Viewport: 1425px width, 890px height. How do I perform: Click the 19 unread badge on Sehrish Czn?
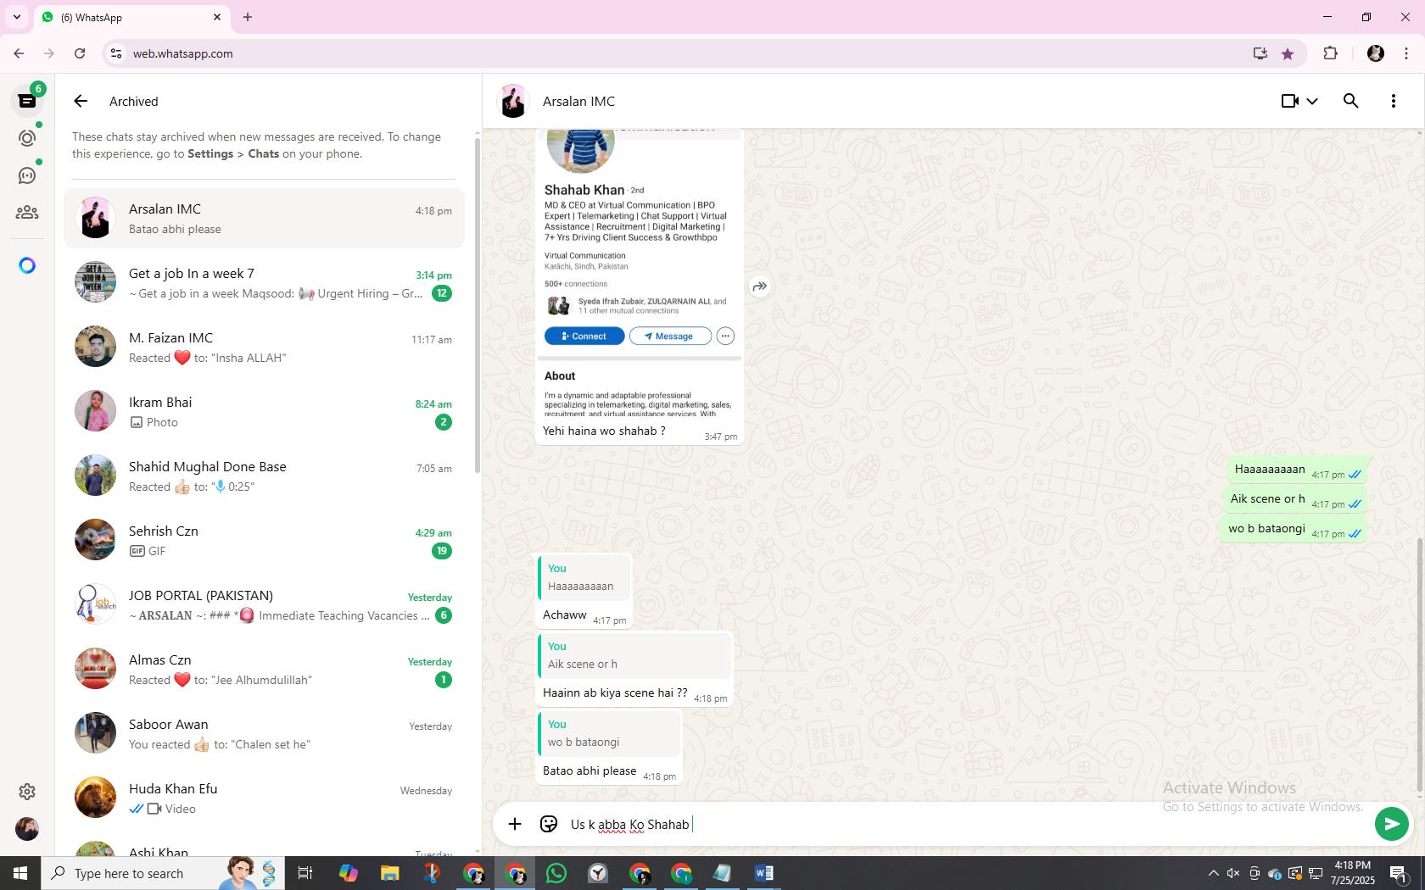pos(441,551)
